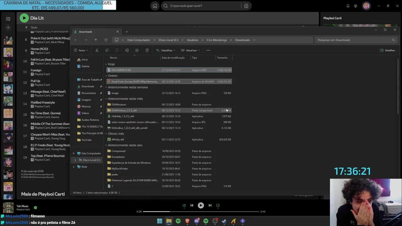The image size is (402, 226).
Task: Open Músicas in the navigation pane
Action: pos(86,106)
